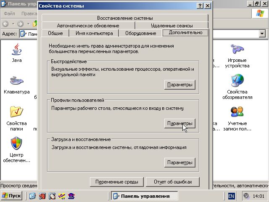Switch to the Восстановление системы tab
Screen dimensions: 269x202
click(x=125, y=18)
